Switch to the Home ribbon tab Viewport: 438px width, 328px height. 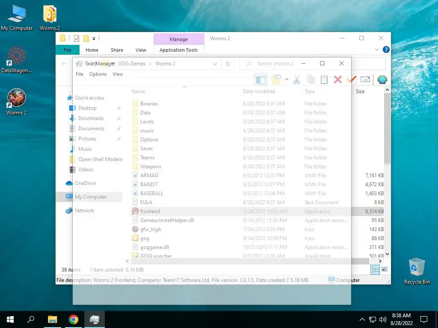[92, 50]
